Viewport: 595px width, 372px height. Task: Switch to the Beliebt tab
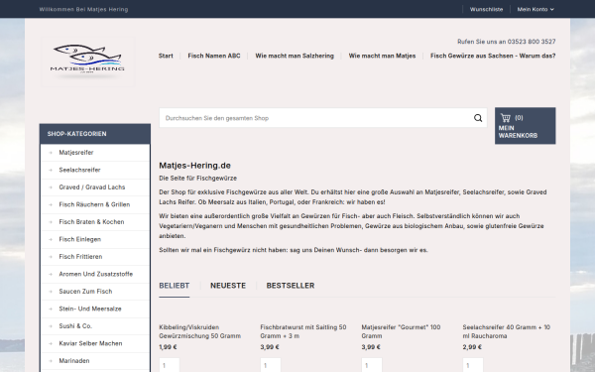click(x=175, y=286)
